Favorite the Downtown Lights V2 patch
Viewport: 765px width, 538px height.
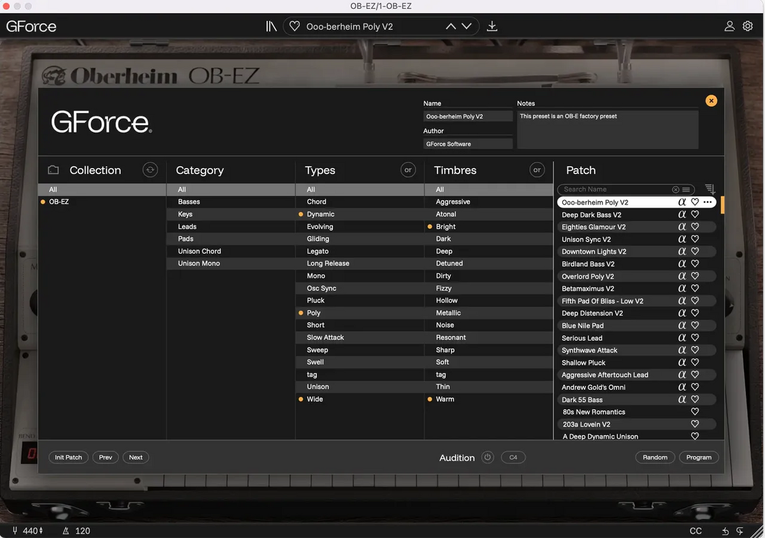(x=695, y=251)
